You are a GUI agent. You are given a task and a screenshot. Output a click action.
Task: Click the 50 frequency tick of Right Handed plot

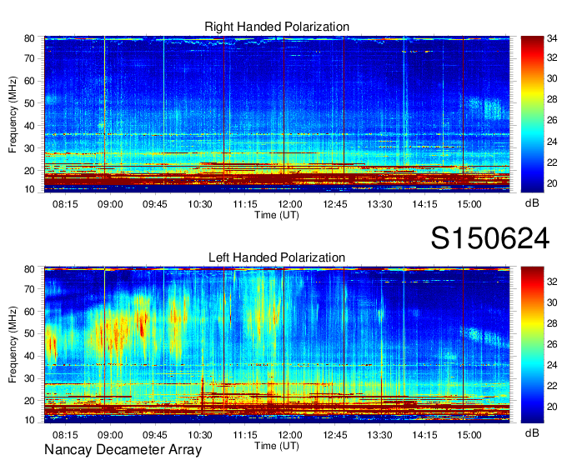pos(29,103)
